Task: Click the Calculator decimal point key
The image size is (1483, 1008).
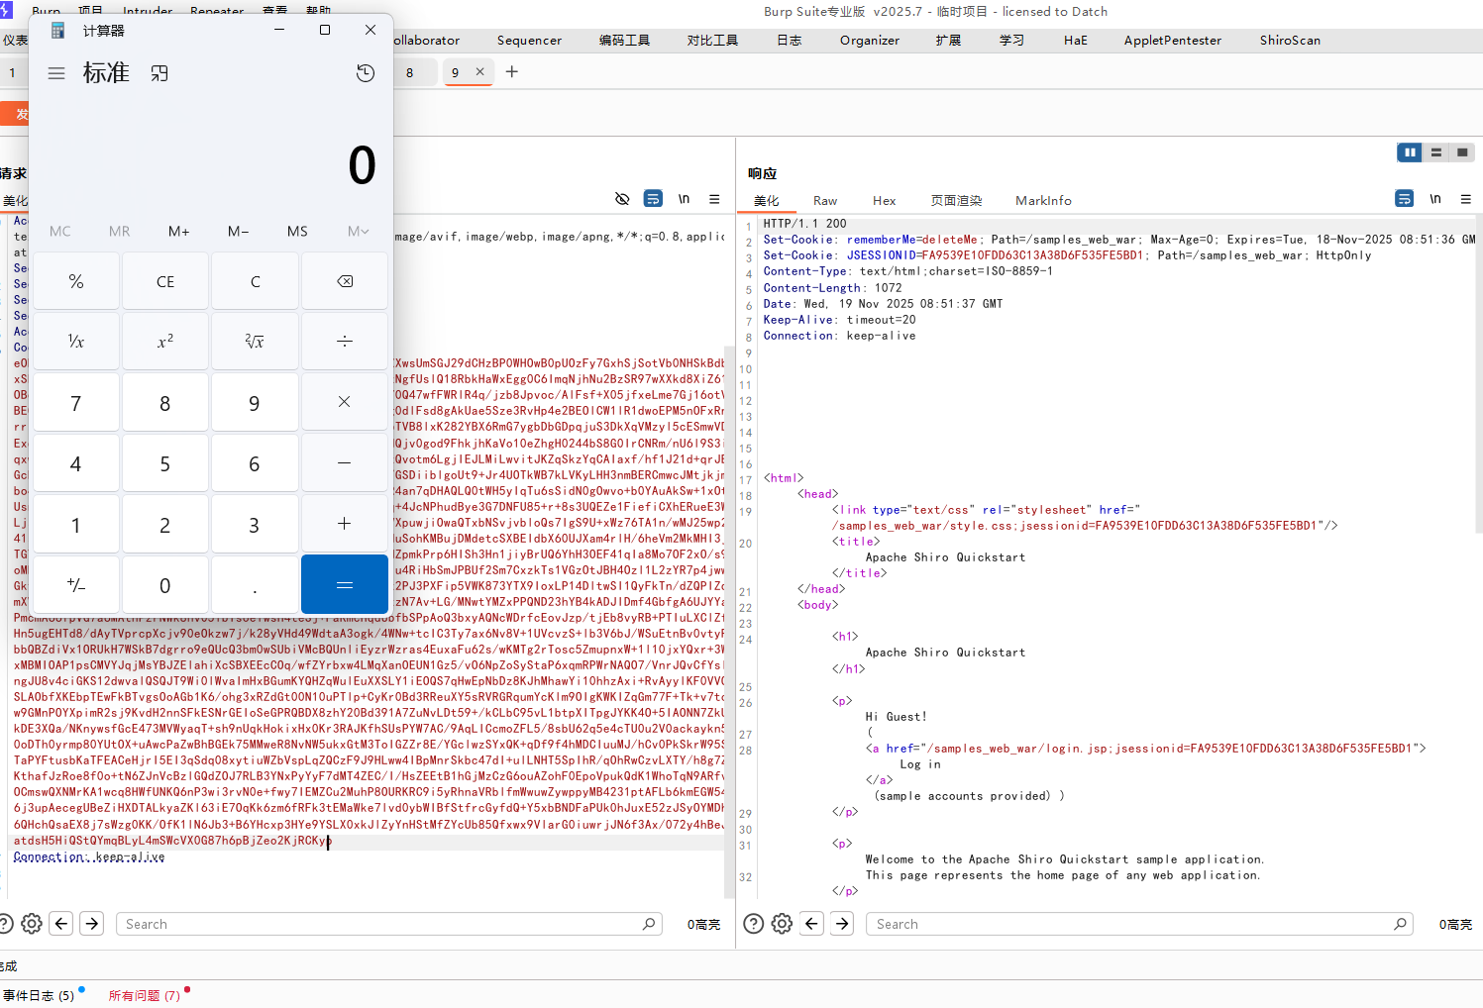Action: 255,584
